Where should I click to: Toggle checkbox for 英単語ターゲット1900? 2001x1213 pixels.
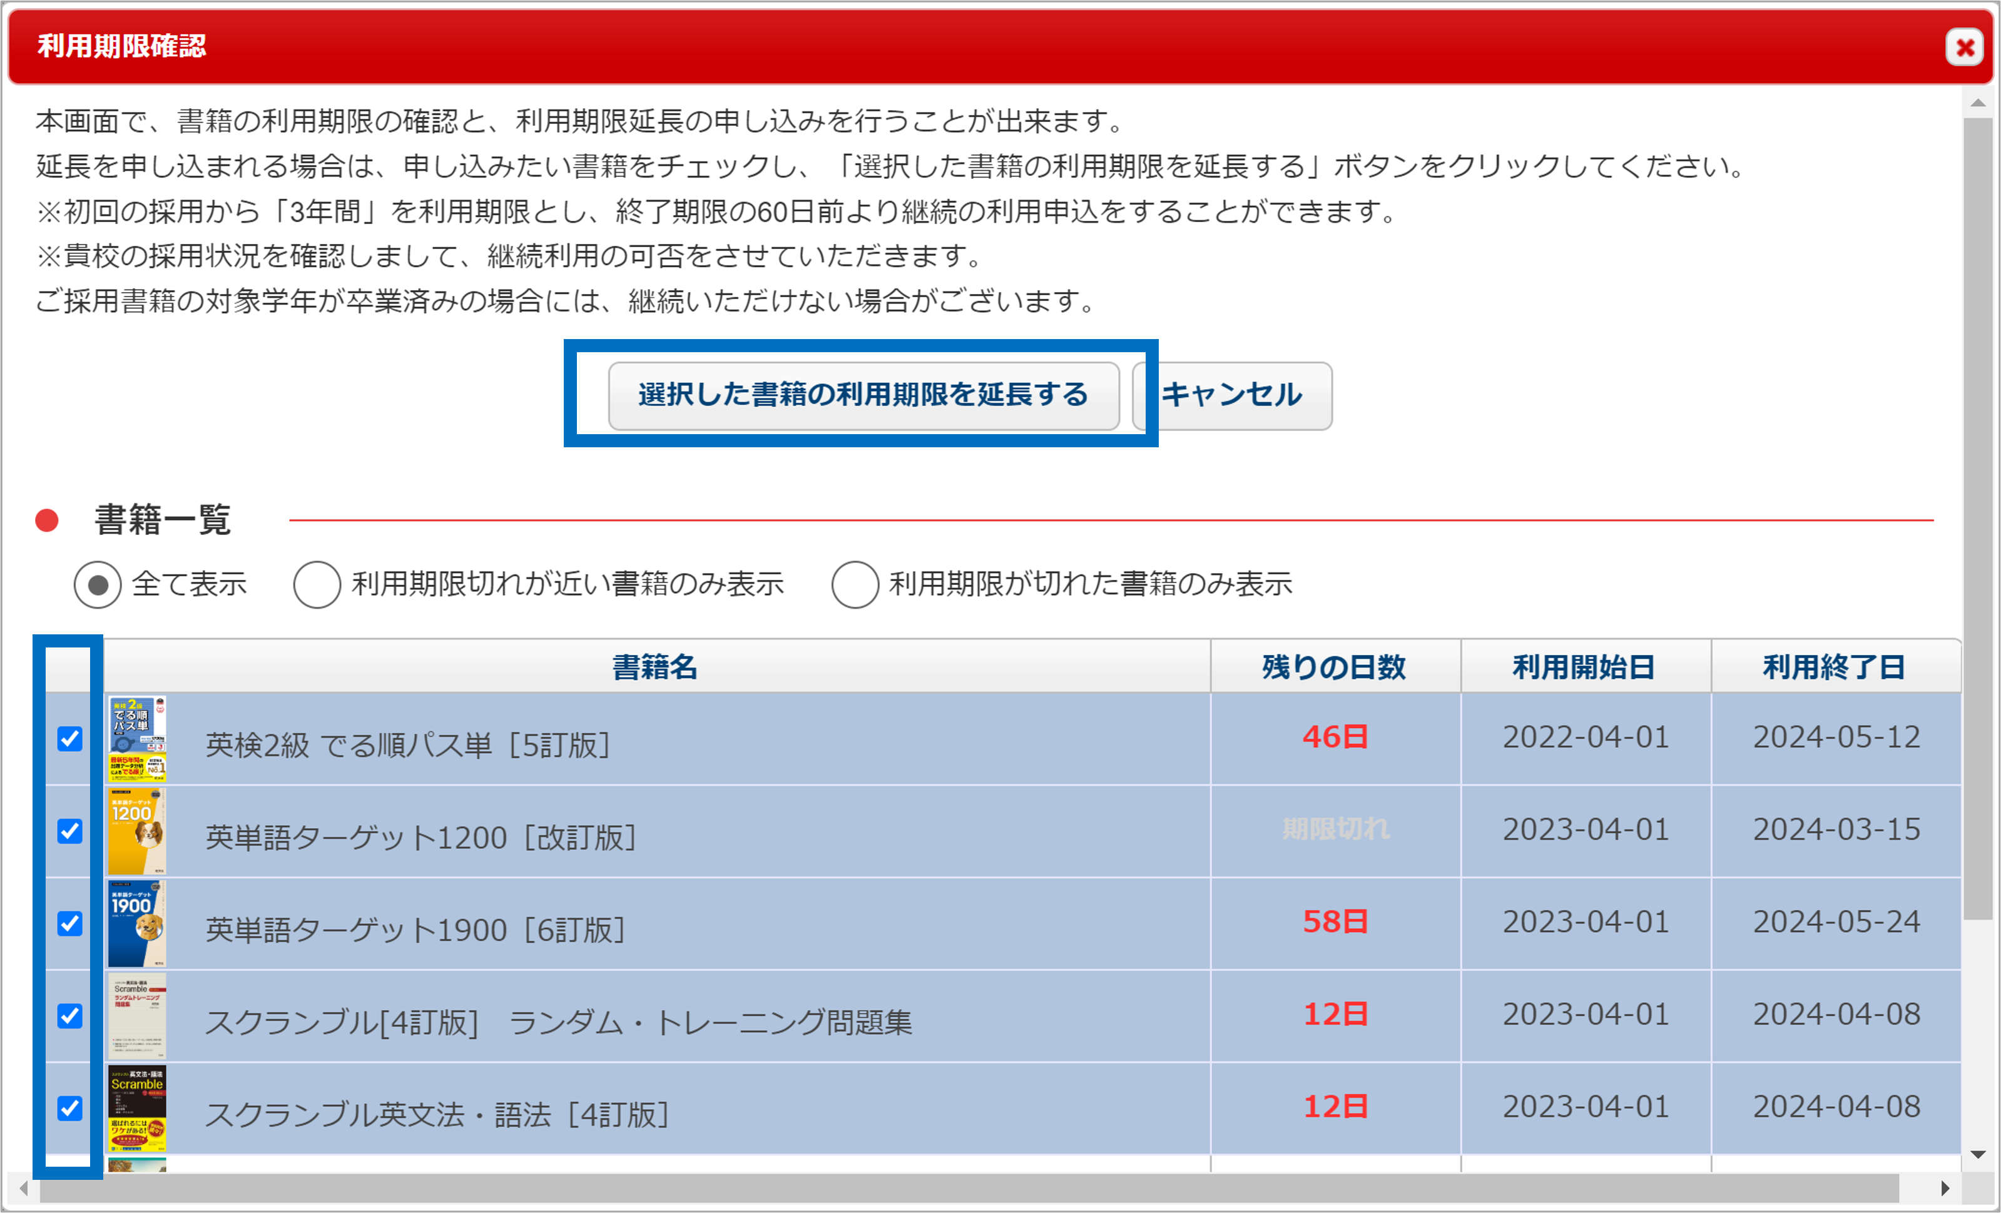[x=70, y=924]
